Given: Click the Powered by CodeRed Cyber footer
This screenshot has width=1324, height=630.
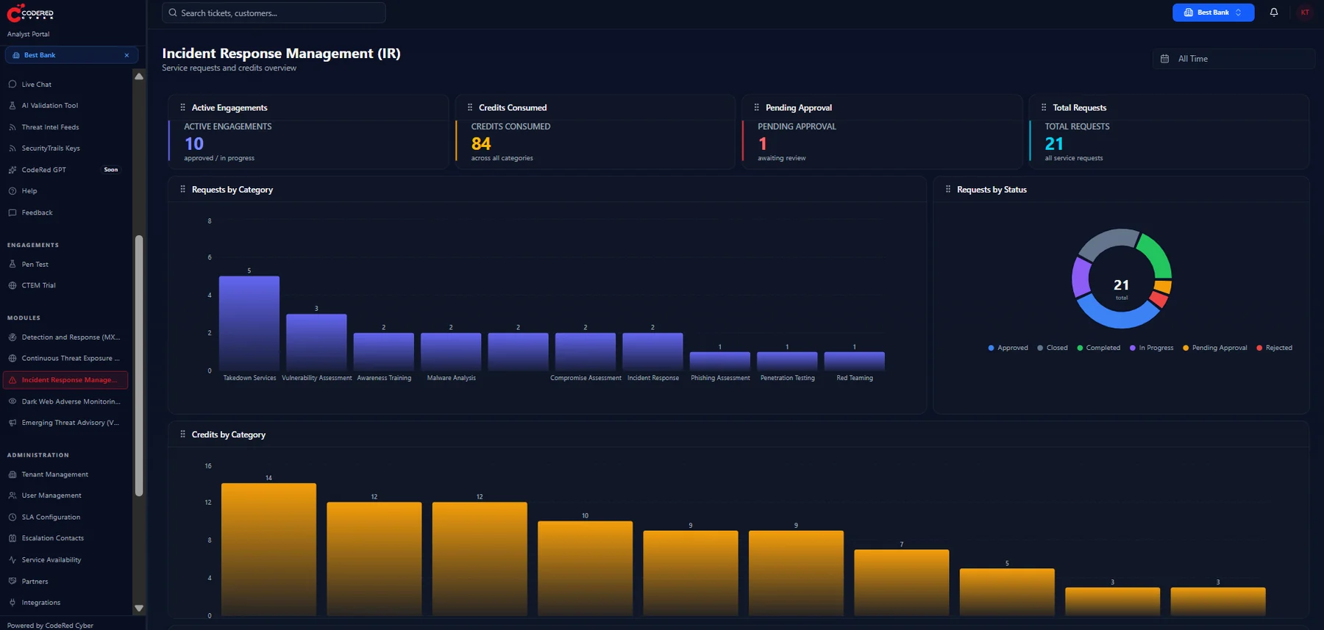Looking at the screenshot, I should [x=50, y=625].
